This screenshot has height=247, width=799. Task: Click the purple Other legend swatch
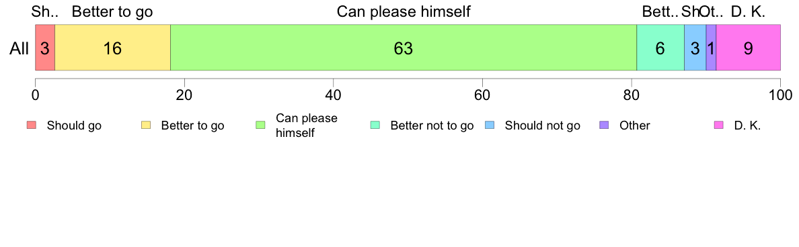[604, 126]
